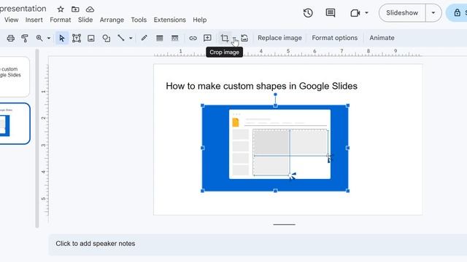Select the arrow Select tool

pos(62,38)
